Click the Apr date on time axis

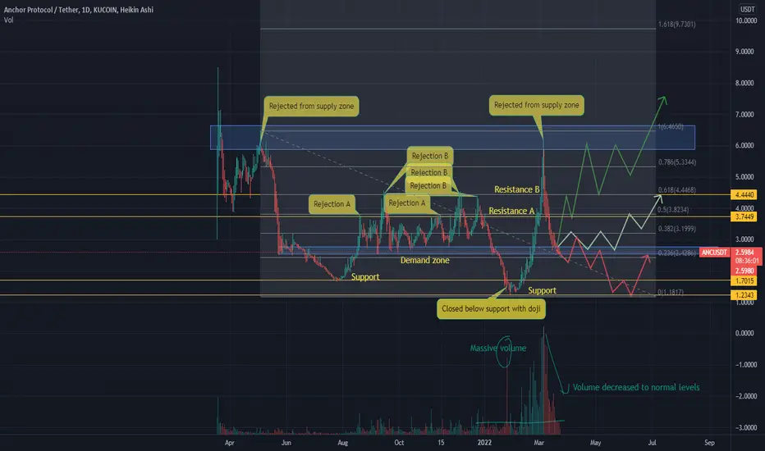click(229, 443)
